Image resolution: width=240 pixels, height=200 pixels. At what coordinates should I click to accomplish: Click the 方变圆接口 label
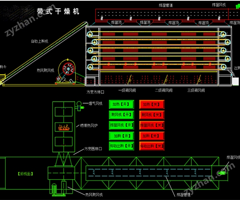tap(93, 149)
